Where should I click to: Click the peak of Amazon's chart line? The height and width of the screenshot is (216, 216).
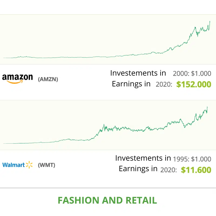(x=210, y=21)
